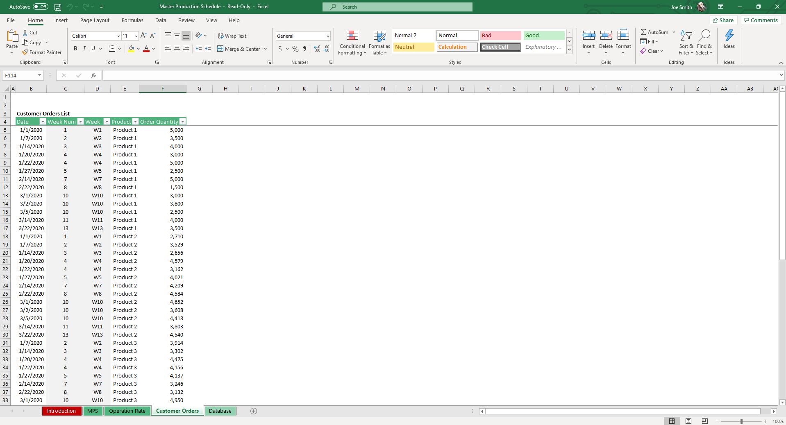The height and width of the screenshot is (425, 786).
Task: Open the Comments pane
Action: pyautogui.click(x=761, y=20)
